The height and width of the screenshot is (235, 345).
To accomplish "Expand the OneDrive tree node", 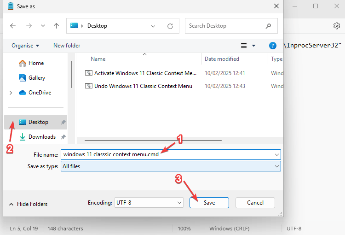I will 11,93.
